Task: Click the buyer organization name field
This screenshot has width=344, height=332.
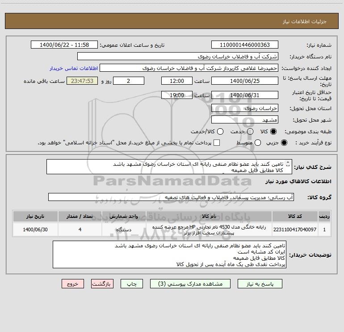Action: tap(178, 56)
